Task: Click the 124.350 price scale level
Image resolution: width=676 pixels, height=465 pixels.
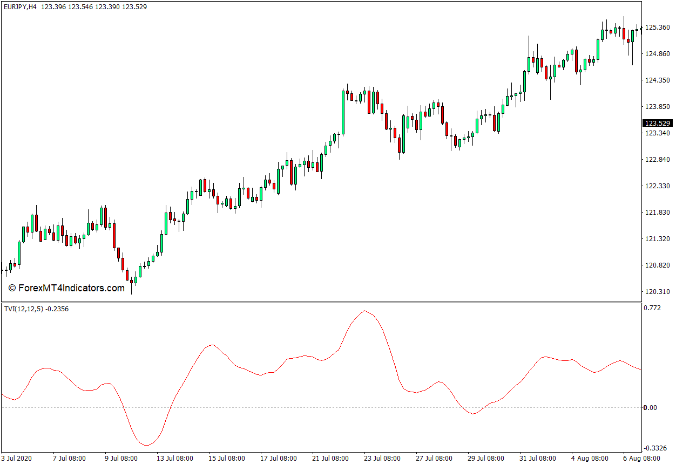Action: 657,80
